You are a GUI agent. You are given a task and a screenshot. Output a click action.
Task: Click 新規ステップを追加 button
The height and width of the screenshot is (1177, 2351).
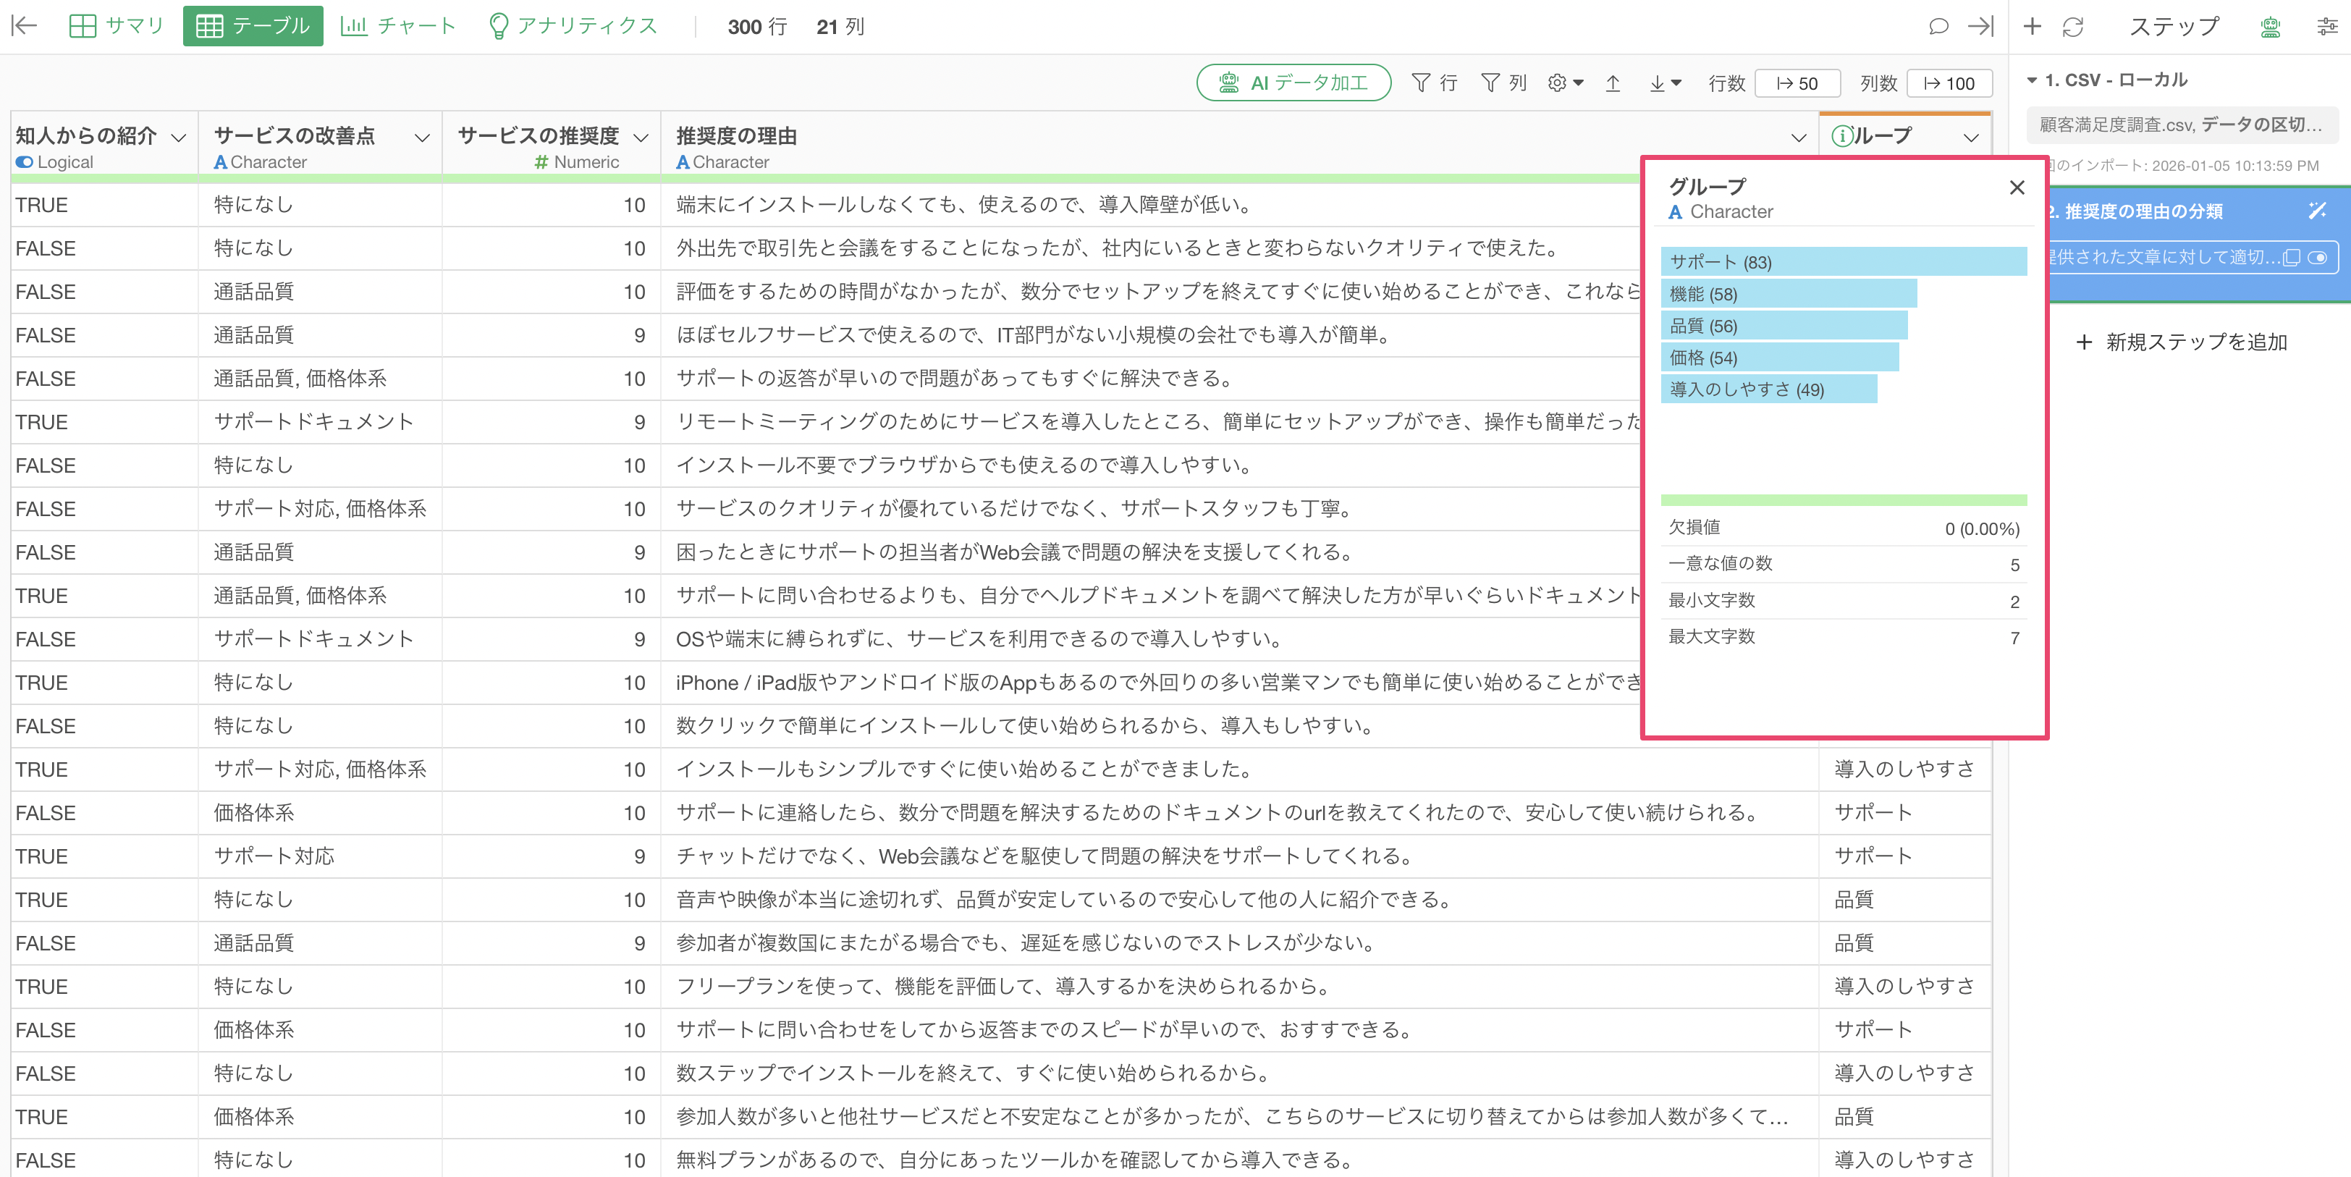(x=2182, y=342)
